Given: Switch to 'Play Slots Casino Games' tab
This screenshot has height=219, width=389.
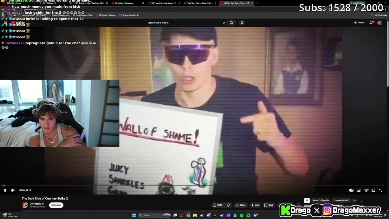Looking at the screenshot, I should point(200,3).
